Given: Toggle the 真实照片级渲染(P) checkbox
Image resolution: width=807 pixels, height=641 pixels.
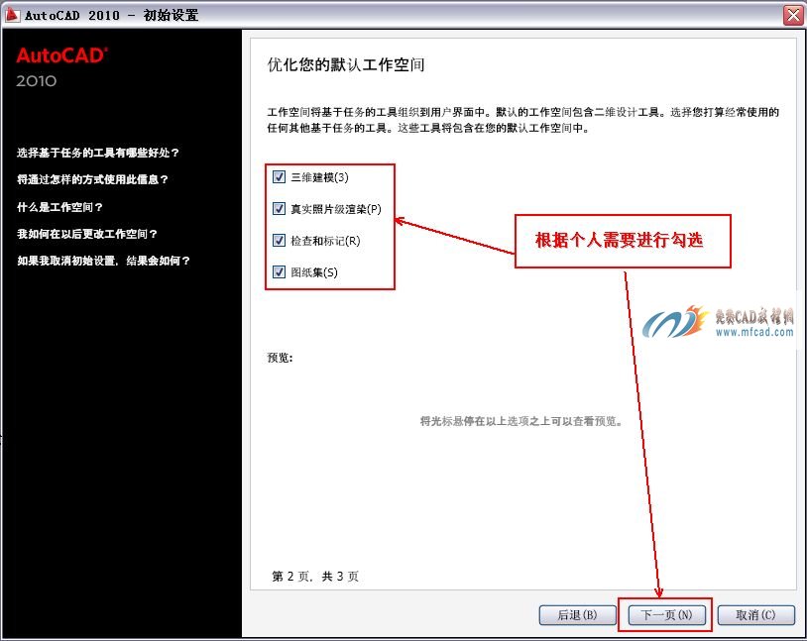Looking at the screenshot, I should point(279,208).
